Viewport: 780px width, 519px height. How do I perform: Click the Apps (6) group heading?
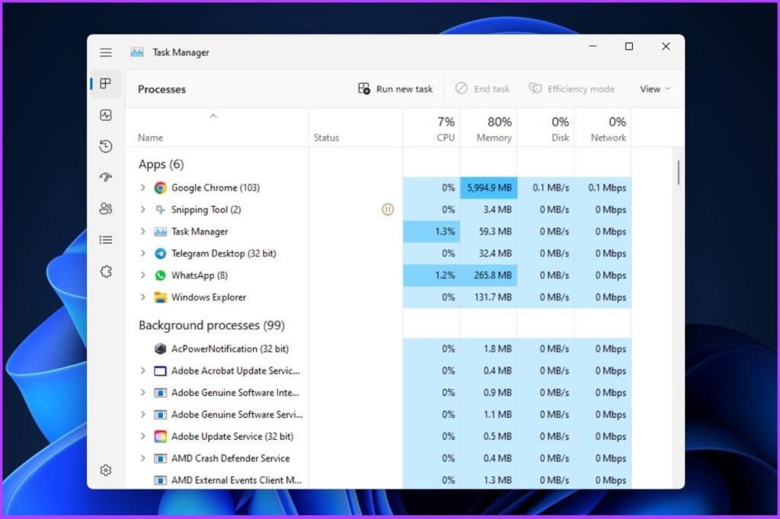(161, 164)
